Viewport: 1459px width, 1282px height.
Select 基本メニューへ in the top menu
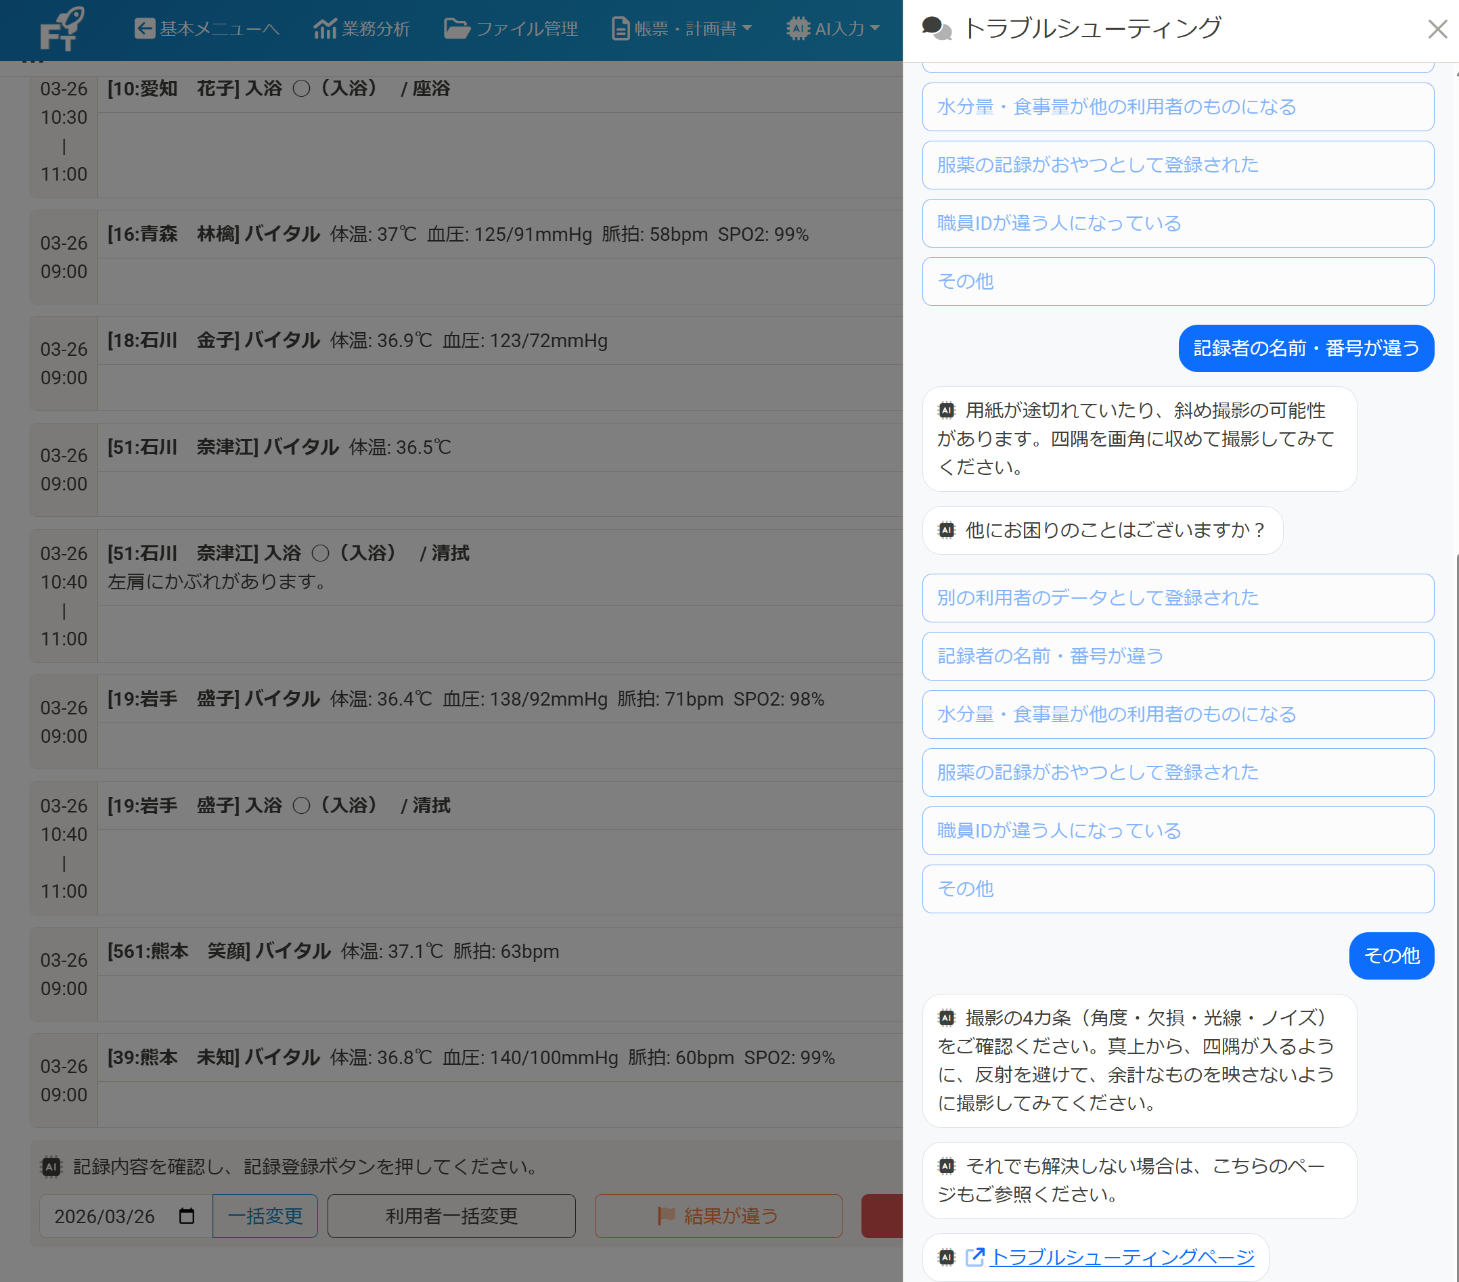[207, 28]
